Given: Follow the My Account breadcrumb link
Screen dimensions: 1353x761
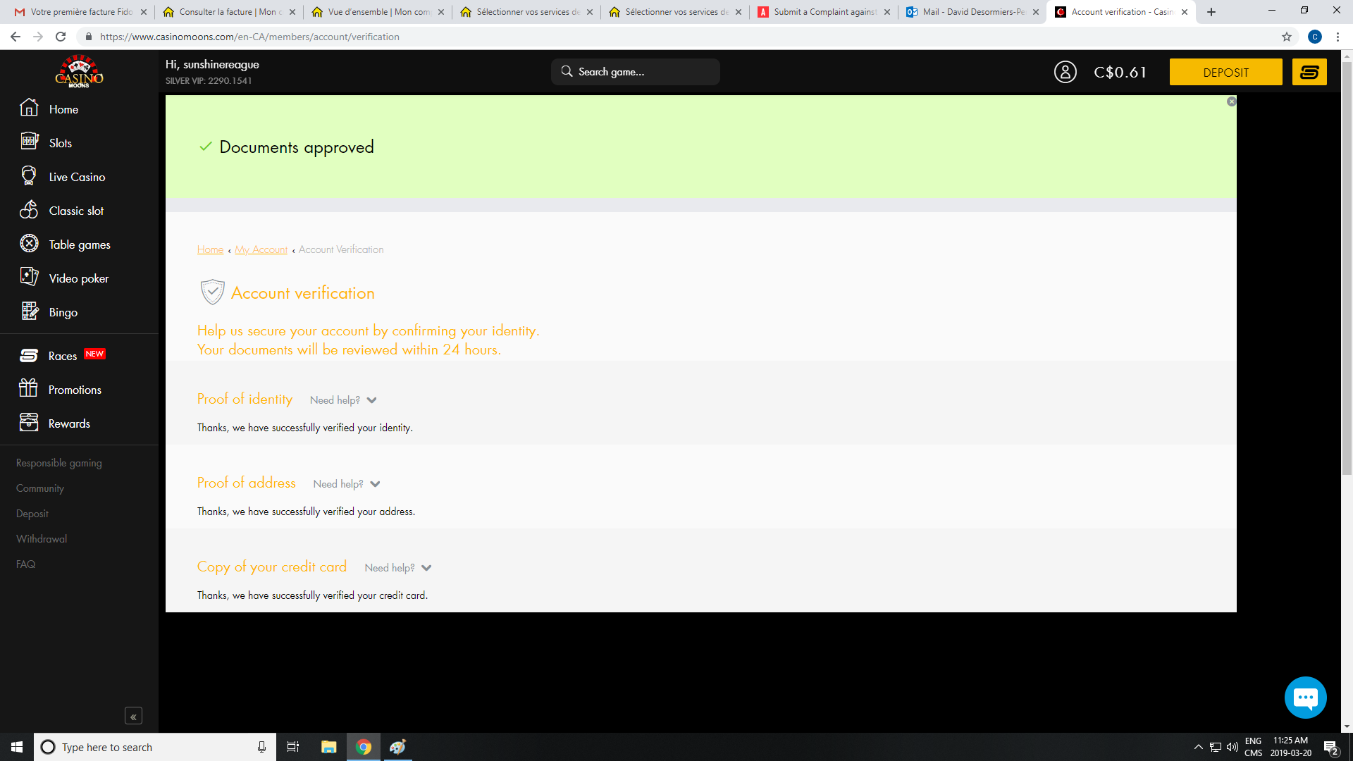Looking at the screenshot, I should (261, 249).
